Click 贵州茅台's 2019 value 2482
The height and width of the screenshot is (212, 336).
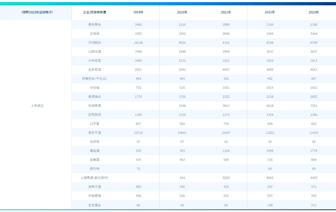(x=138, y=25)
